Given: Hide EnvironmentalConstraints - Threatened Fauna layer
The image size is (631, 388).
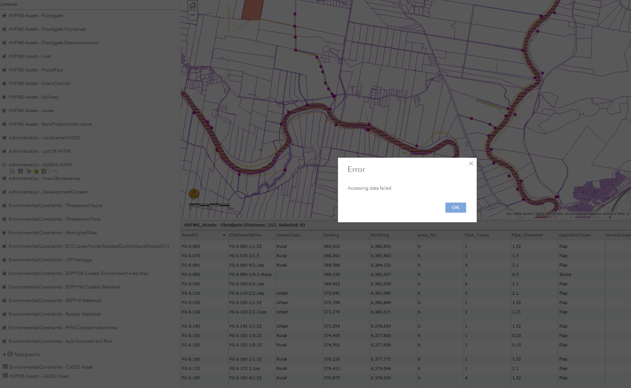Looking at the screenshot, I should tap(4, 205).
